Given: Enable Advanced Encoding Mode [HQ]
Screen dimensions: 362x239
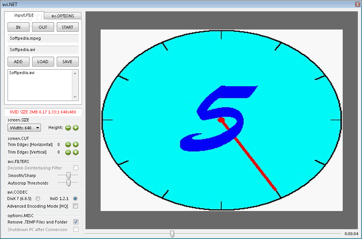Looking at the screenshot, I should click(x=76, y=206).
